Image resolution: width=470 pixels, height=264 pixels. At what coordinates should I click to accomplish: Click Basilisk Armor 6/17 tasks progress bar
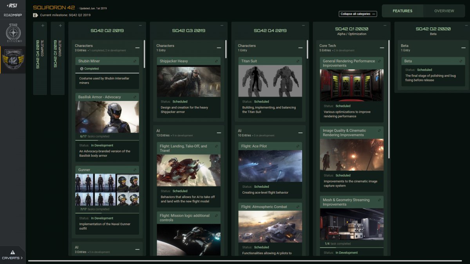click(x=107, y=140)
